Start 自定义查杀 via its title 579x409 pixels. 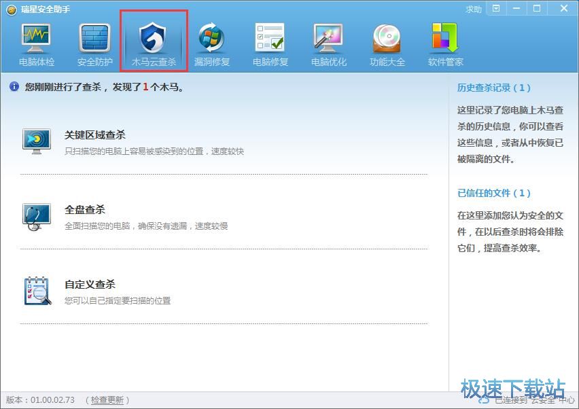pos(90,284)
